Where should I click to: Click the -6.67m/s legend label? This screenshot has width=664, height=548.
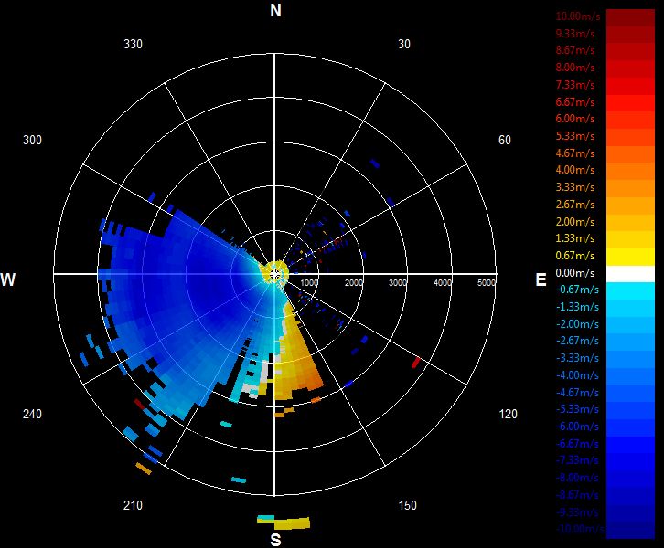(x=577, y=444)
